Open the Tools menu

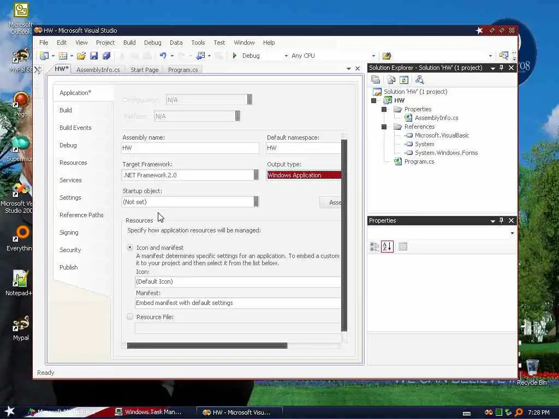point(198,43)
